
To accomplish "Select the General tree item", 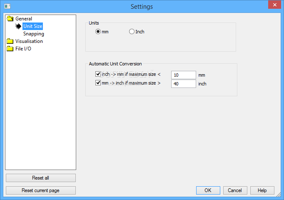I will click(24, 19).
